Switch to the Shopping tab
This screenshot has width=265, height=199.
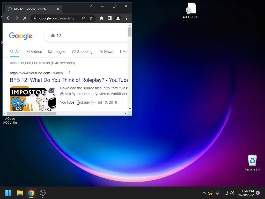(x=82, y=52)
